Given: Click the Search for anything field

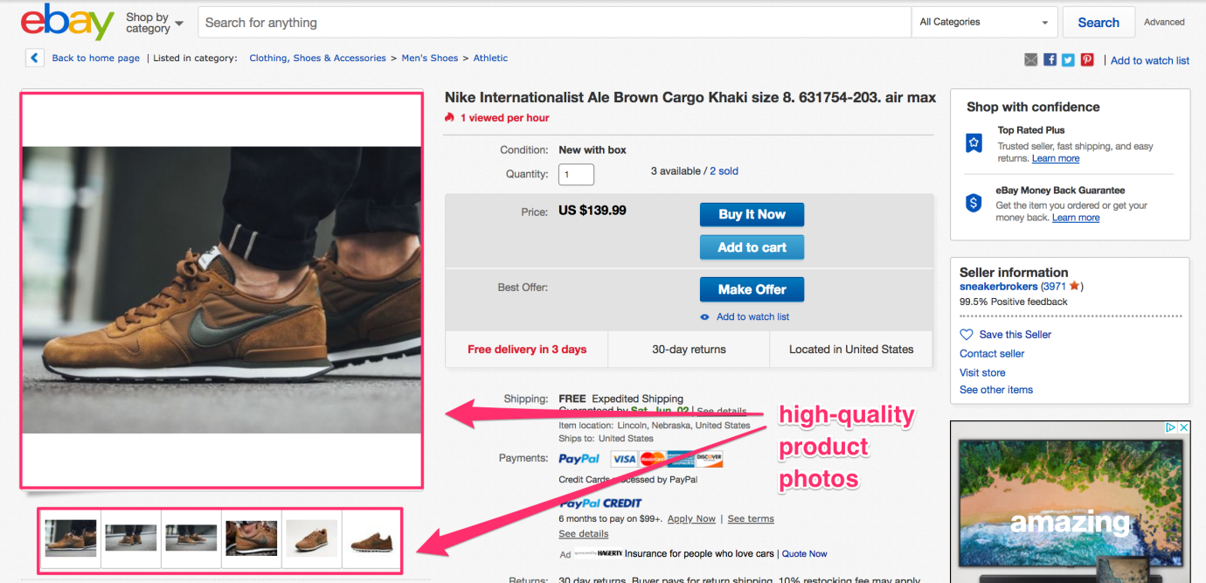Looking at the screenshot, I should (x=554, y=23).
